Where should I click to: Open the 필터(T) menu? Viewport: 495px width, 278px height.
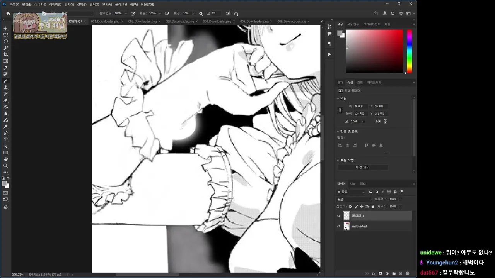point(94,4)
